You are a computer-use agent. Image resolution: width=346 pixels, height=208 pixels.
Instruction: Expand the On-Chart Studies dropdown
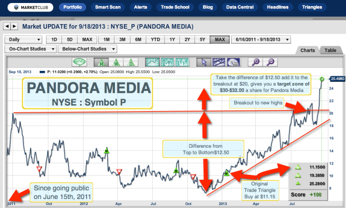click(x=30, y=49)
